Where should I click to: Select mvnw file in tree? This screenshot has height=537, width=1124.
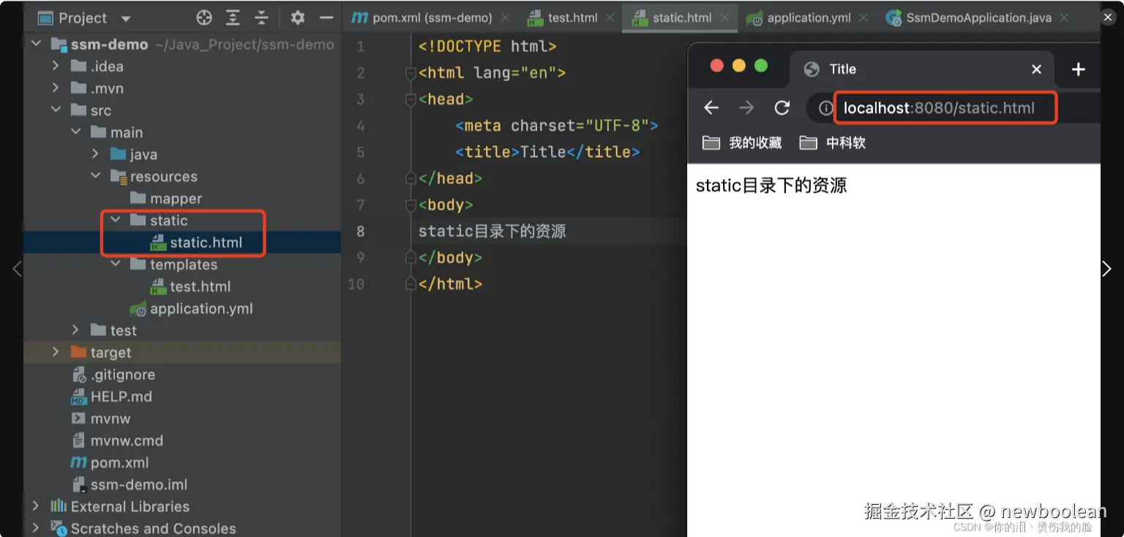coord(100,419)
